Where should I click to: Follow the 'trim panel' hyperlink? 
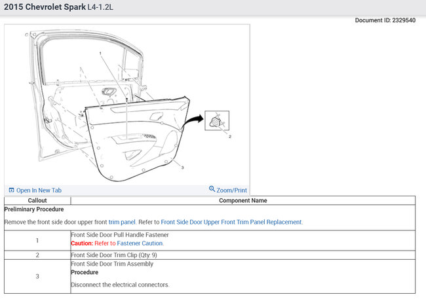pos(122,222)
